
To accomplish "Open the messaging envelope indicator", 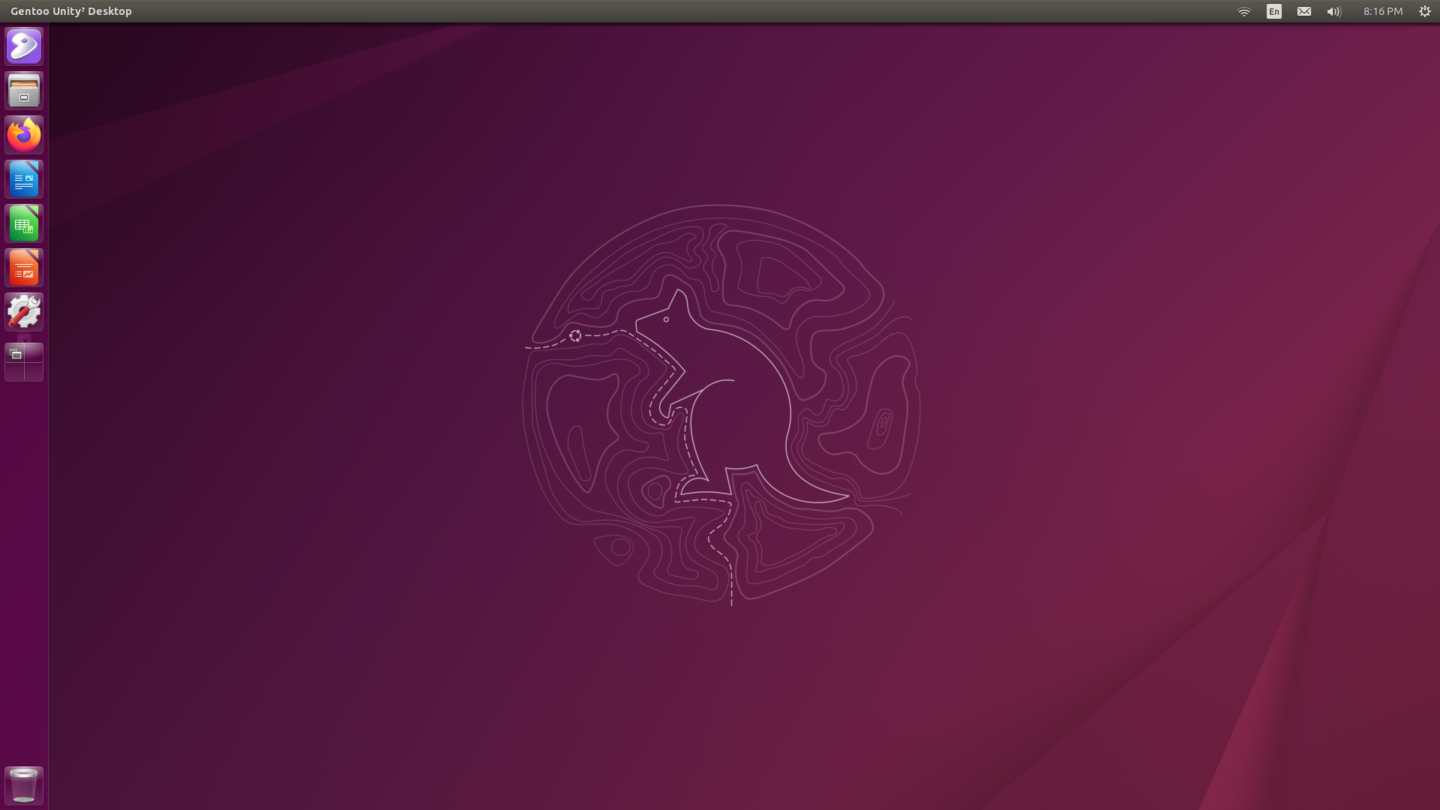I will pyautogui.click(x=1304, y=11).
